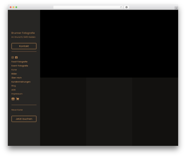Screen dimensions: 186x157
Task: Open a new tab with the plus button
Action: 176,8
